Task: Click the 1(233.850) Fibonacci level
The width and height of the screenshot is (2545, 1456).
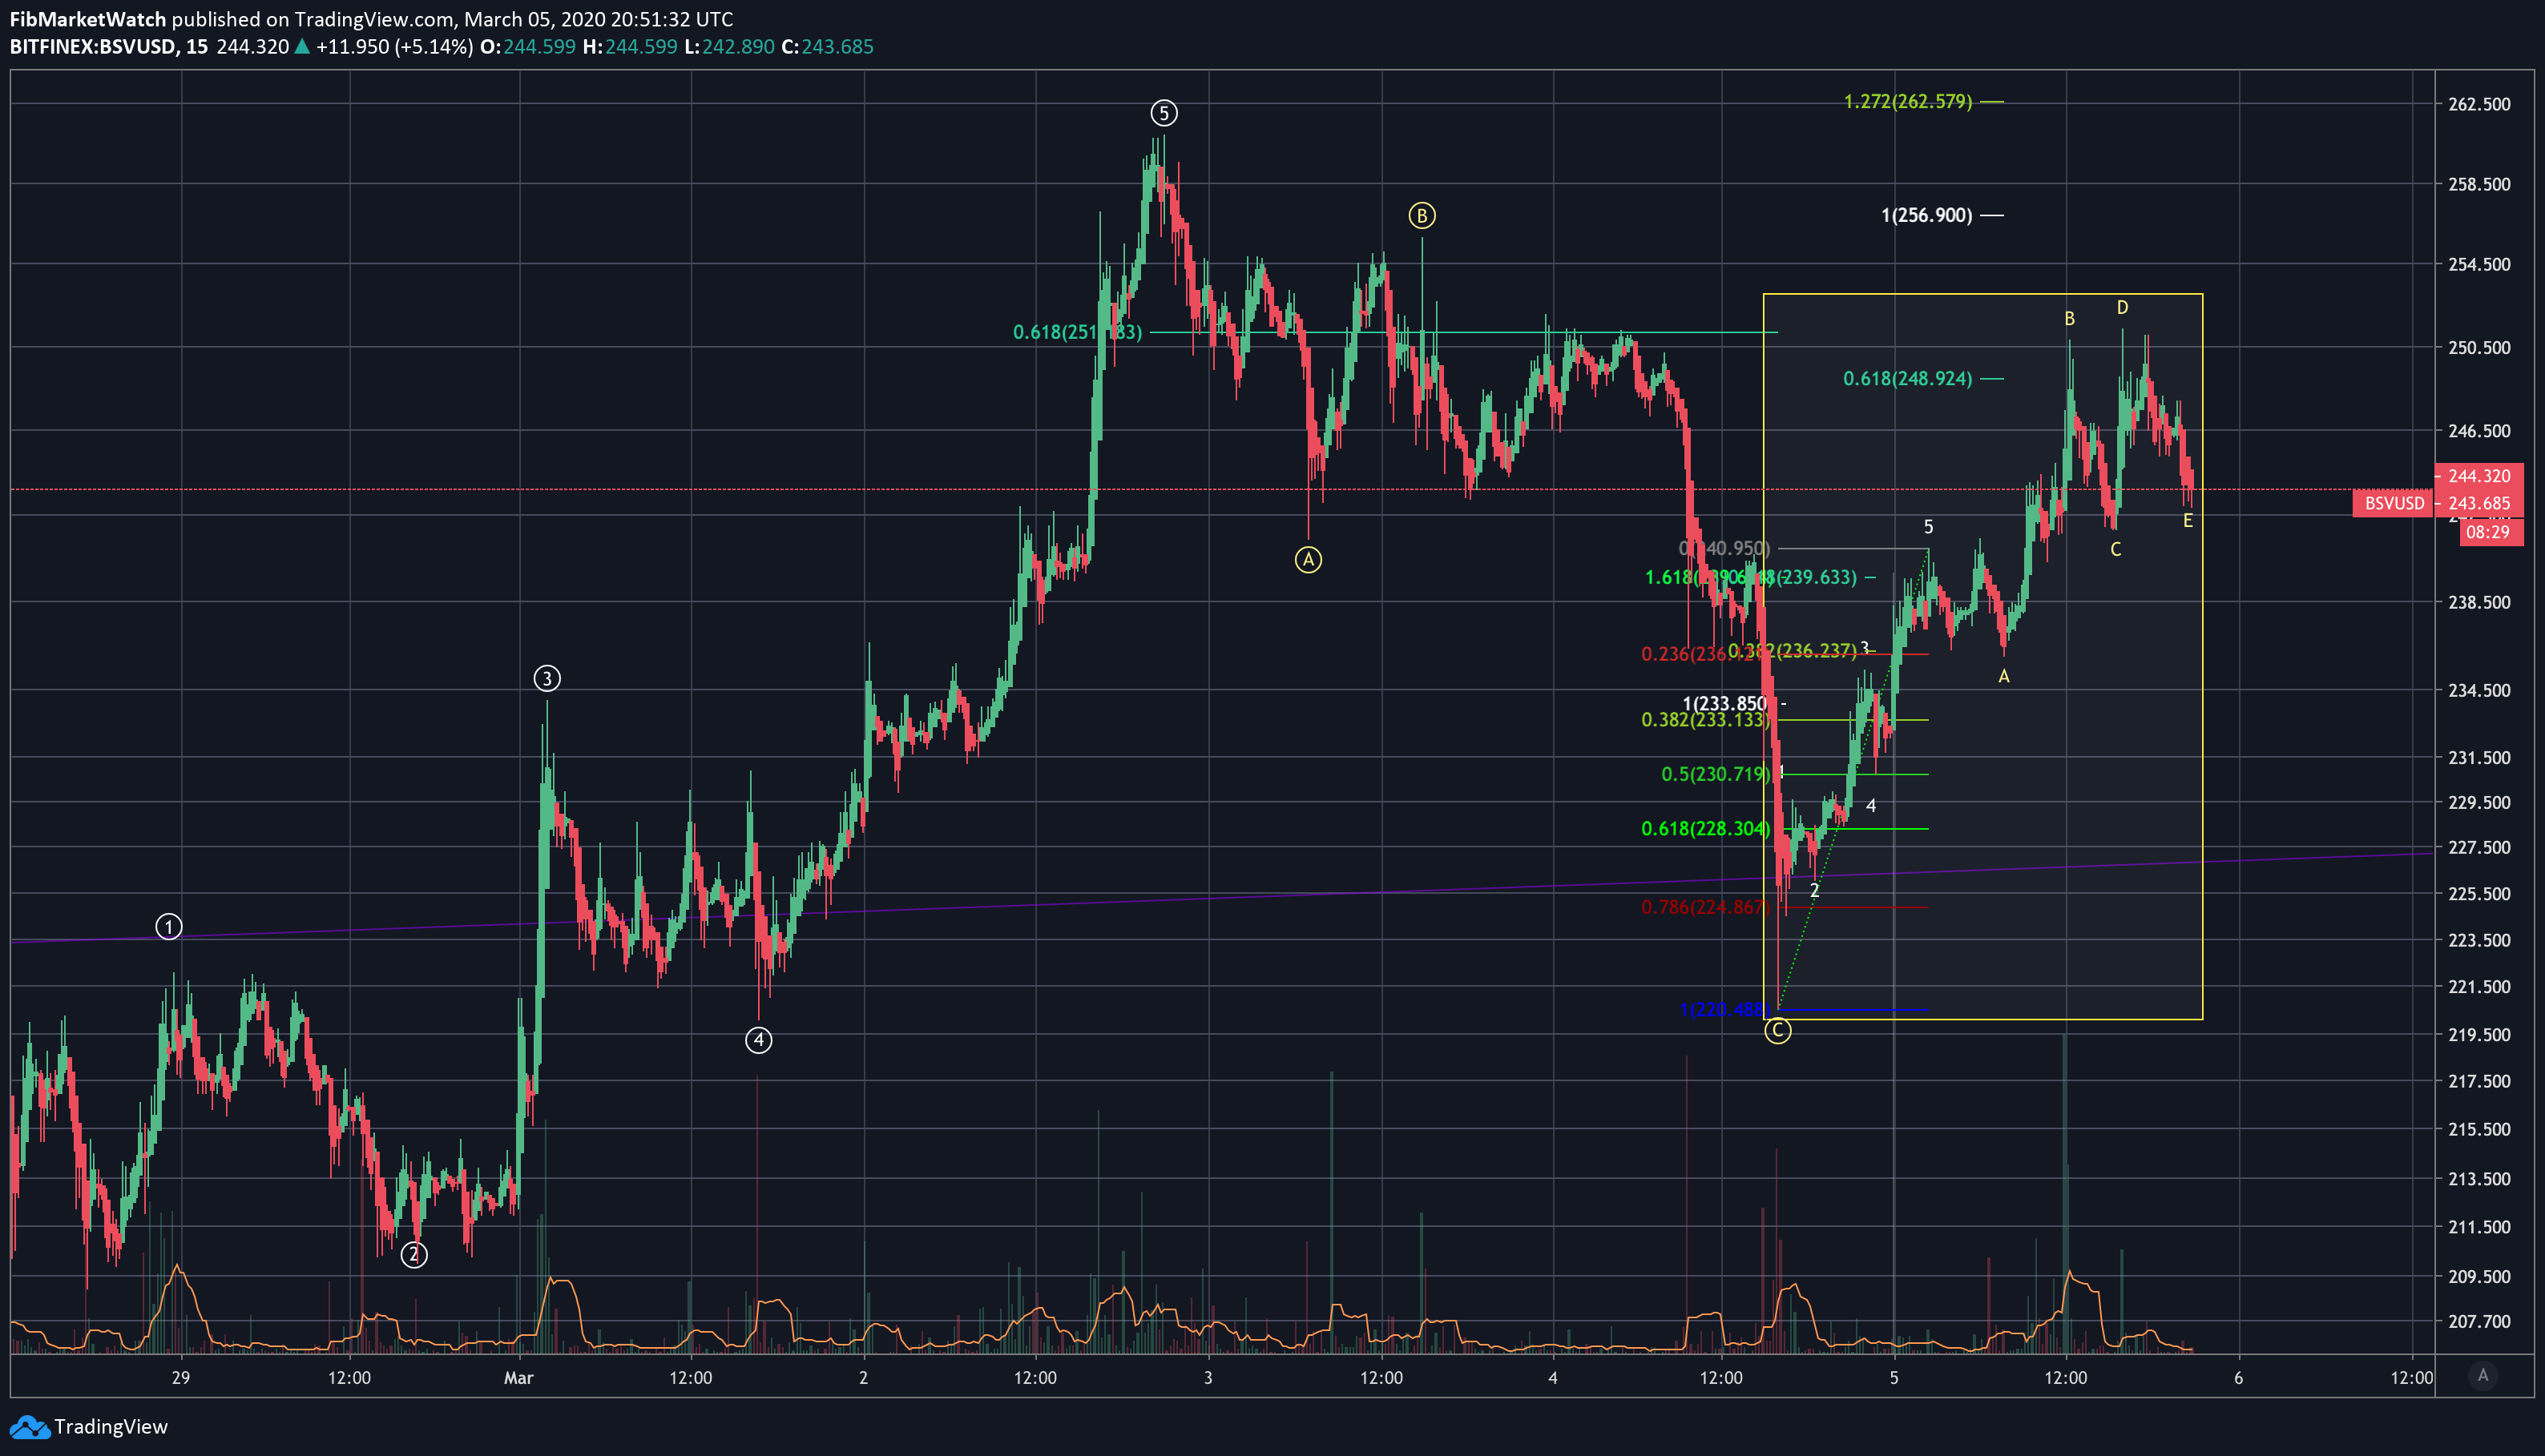Action: click(x=1726, y=704)
